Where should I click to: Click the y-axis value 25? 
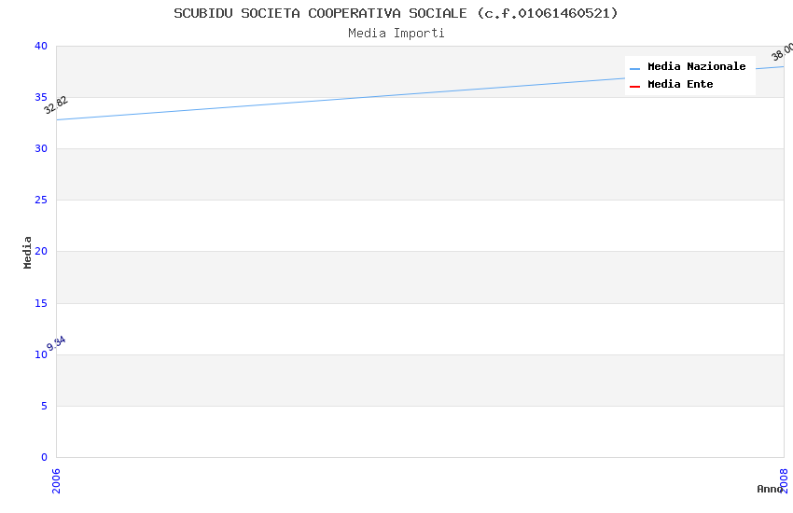coord(41,201)
